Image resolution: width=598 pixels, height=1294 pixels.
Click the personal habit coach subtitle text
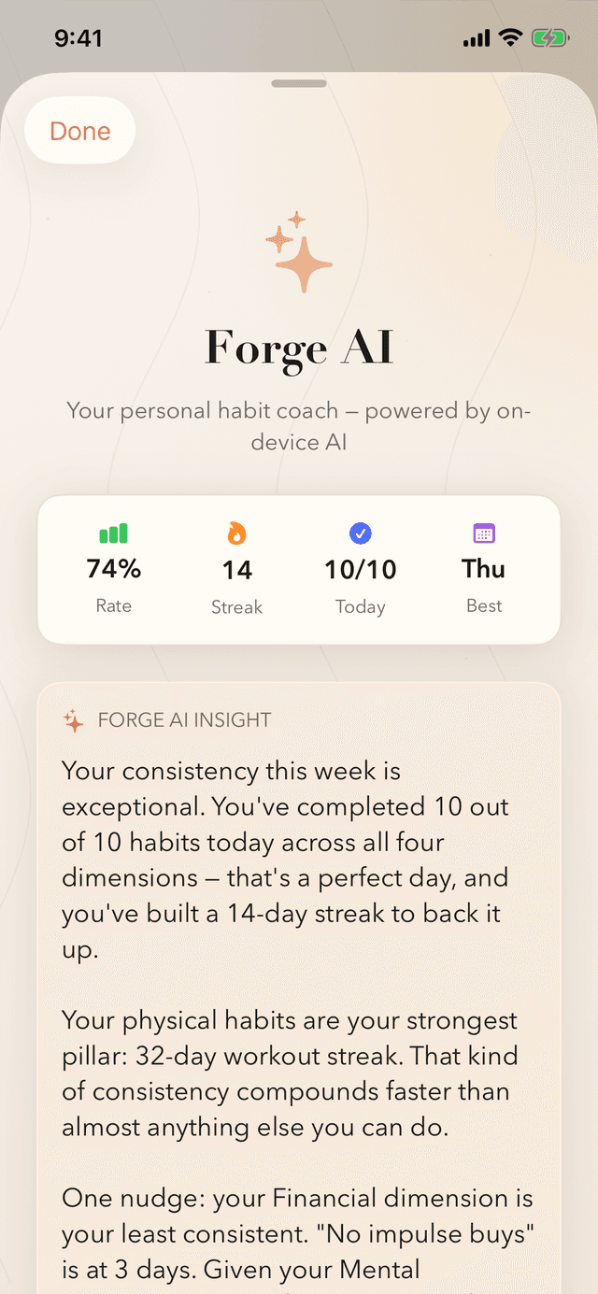coord(299,426)
